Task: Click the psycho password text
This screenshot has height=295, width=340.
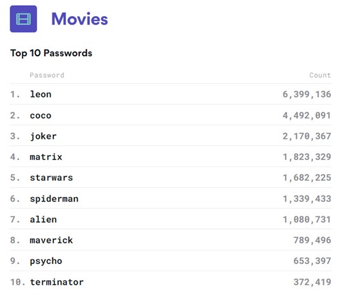Action: coord(46,261)
